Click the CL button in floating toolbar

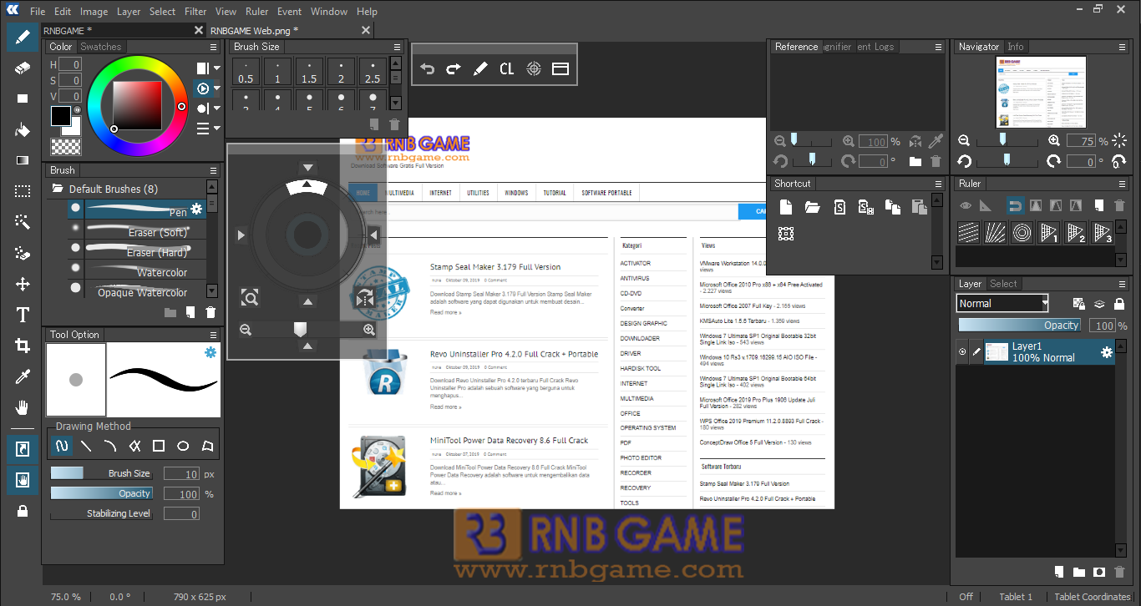(x=507, y=68)
